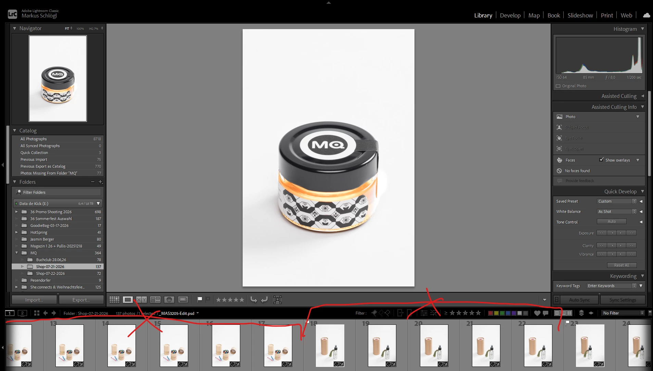Type in Filter Folders search field
653x371 pixels.
pos(58,192)
